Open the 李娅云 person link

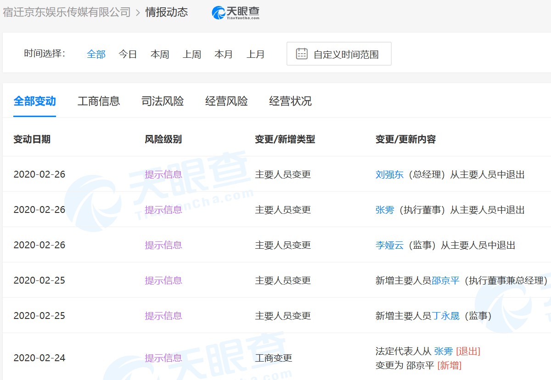coord(389,245)
